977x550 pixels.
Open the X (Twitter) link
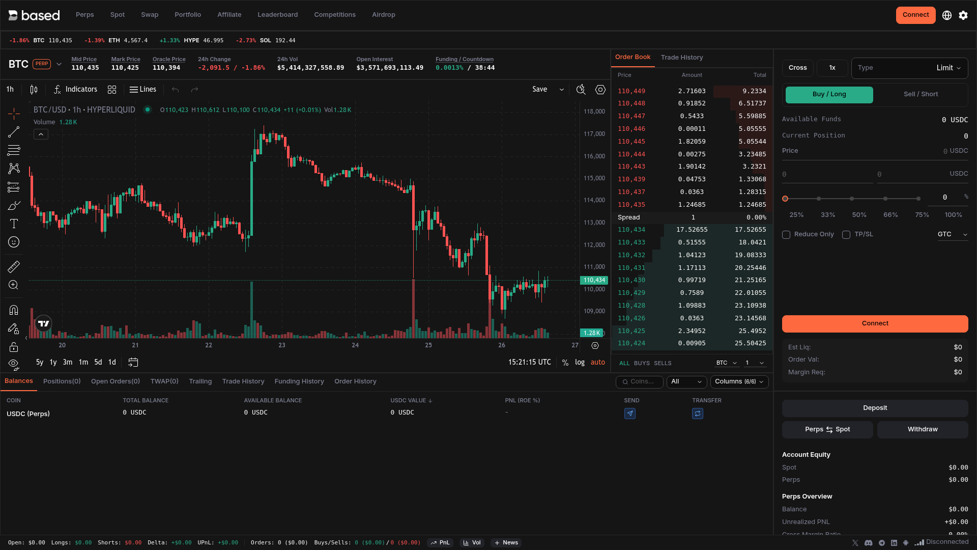coord(855,543)
